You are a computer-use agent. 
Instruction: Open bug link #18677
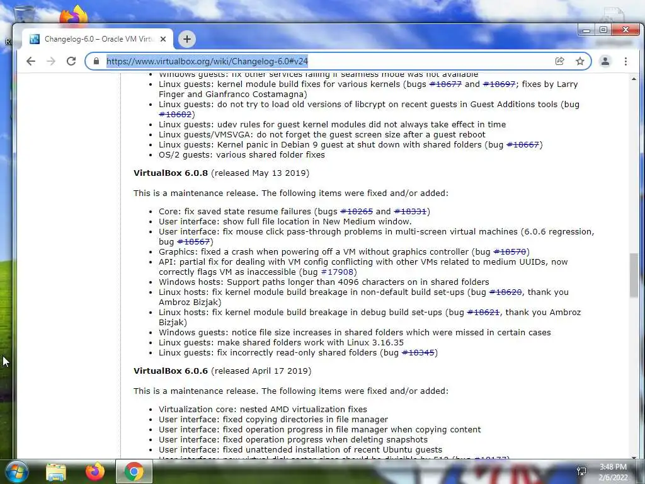[x=445, y=84]
